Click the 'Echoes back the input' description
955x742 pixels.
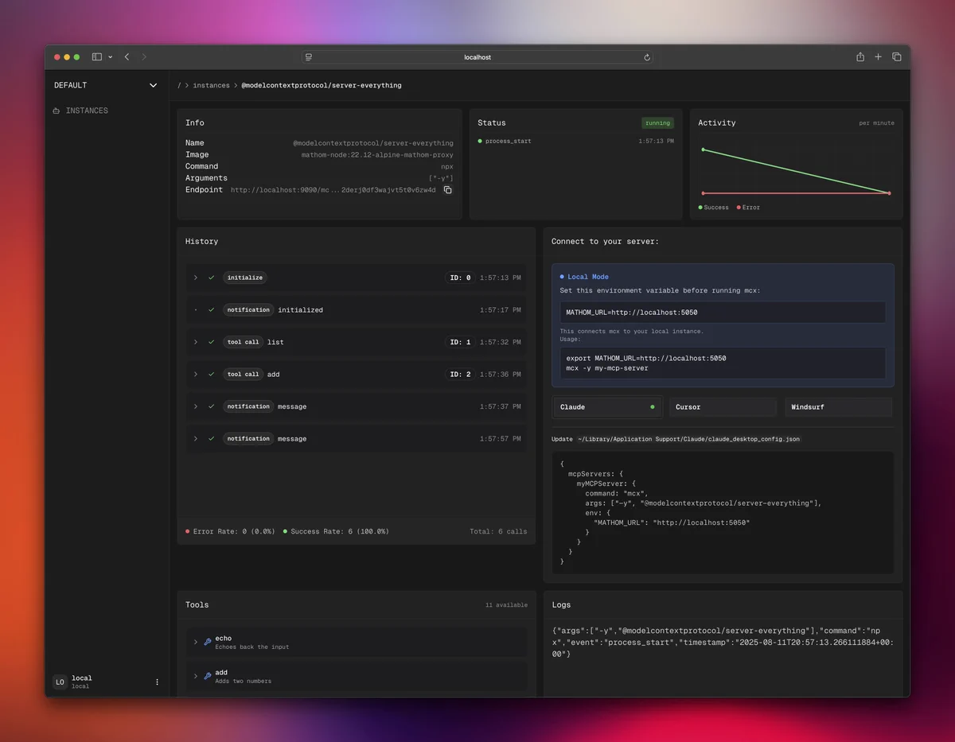tap(252, 647)
